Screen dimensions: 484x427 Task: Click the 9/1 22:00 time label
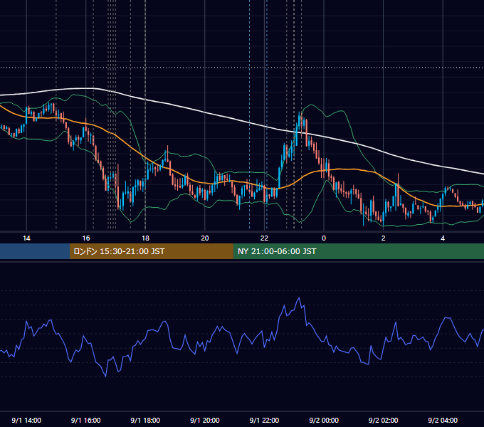[x=264, y=420]
